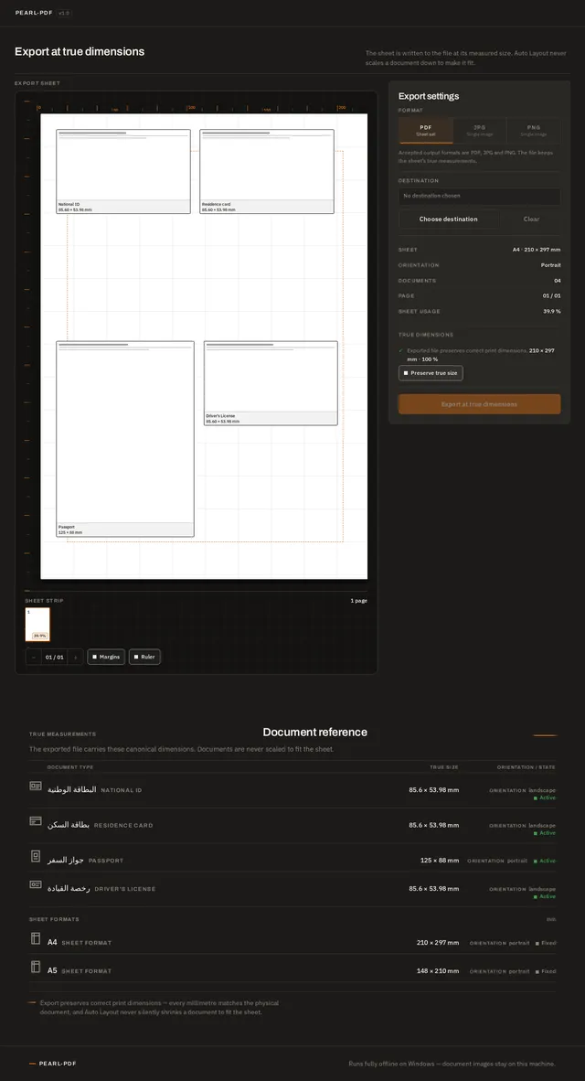Click Choose destination button
This screenshot has height=1081, width=585.
[449, 219]
